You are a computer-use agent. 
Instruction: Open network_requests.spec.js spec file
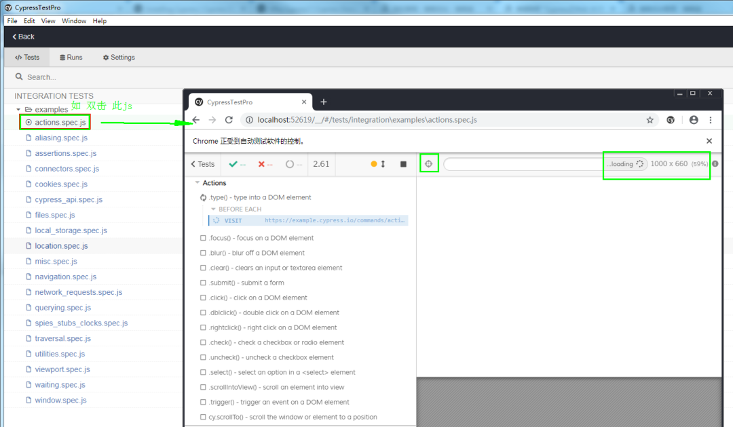(79, 292)
